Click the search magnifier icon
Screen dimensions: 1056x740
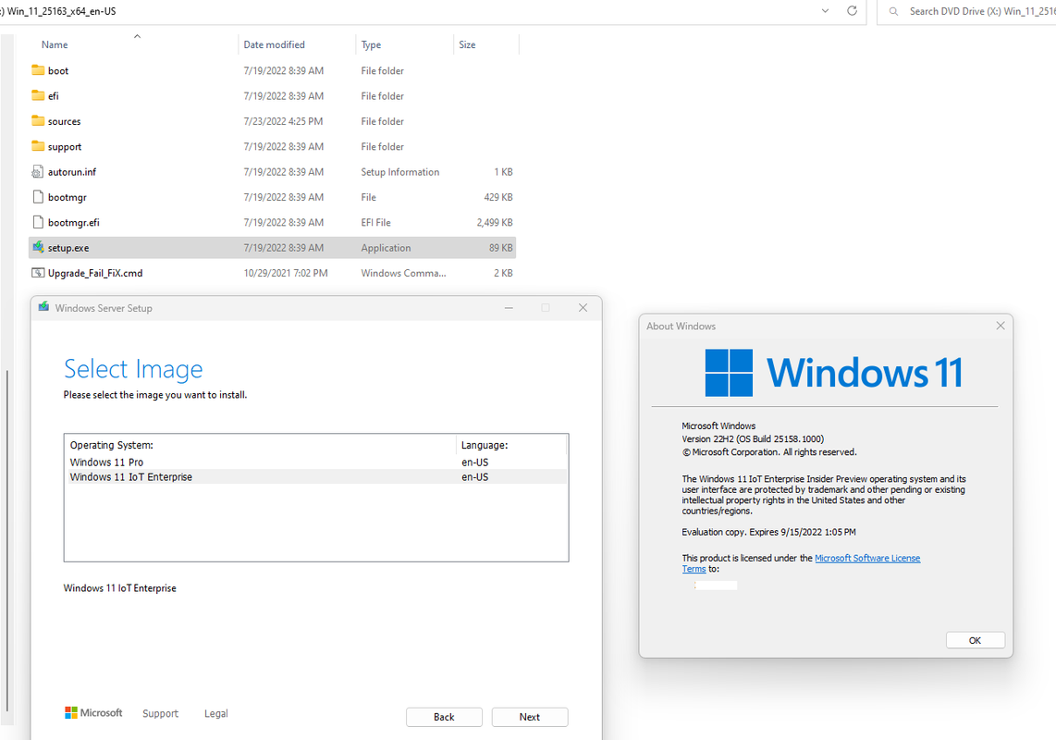pyautogui.click(x=893, y=11)
